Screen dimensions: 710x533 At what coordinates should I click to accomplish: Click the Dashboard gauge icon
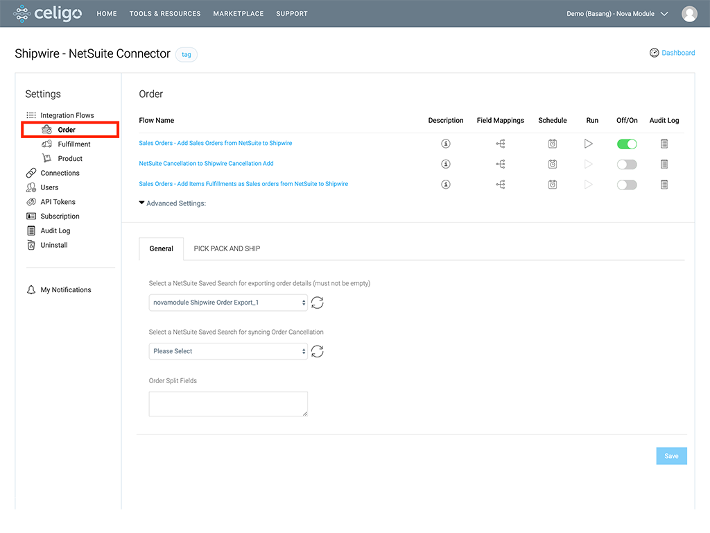pyautogui.click(x=654, y=53)
